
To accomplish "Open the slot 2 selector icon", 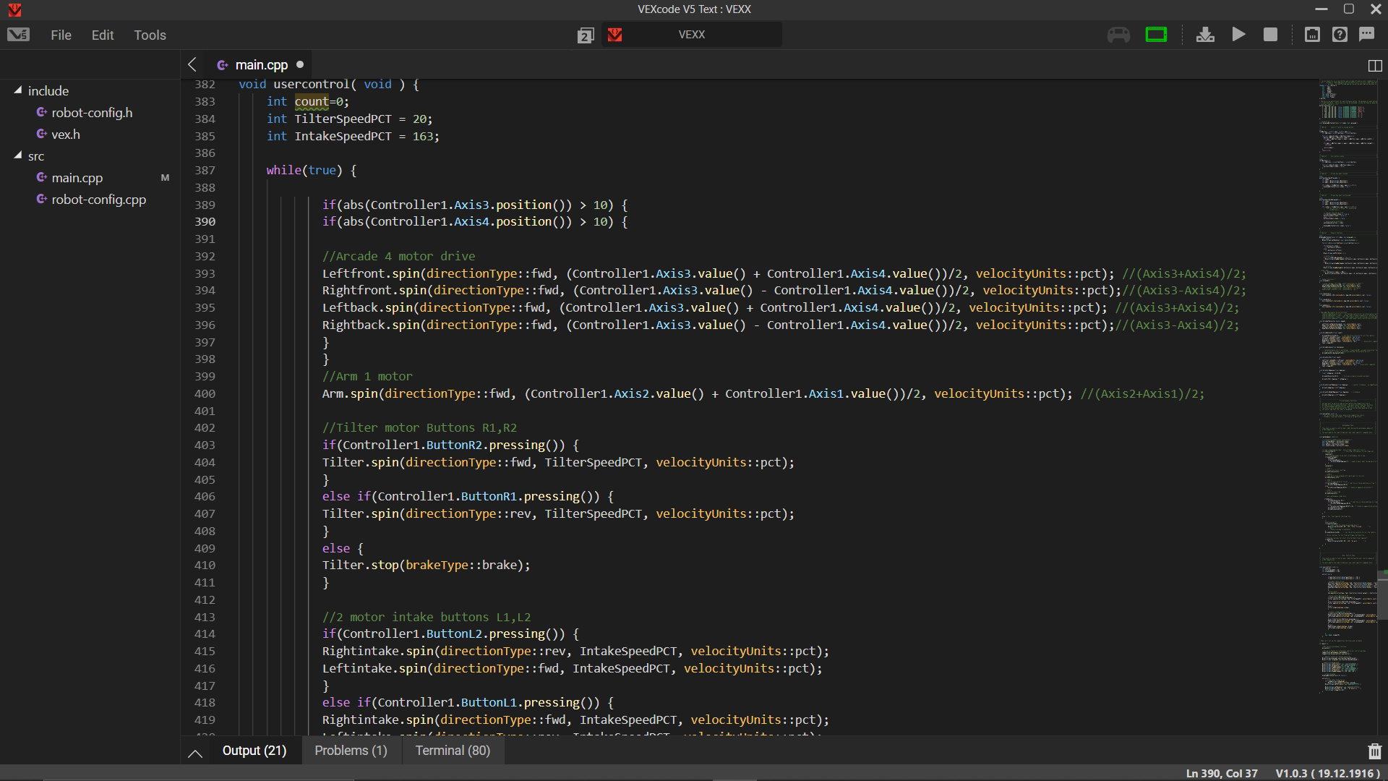I will click(x=586, y=35).
